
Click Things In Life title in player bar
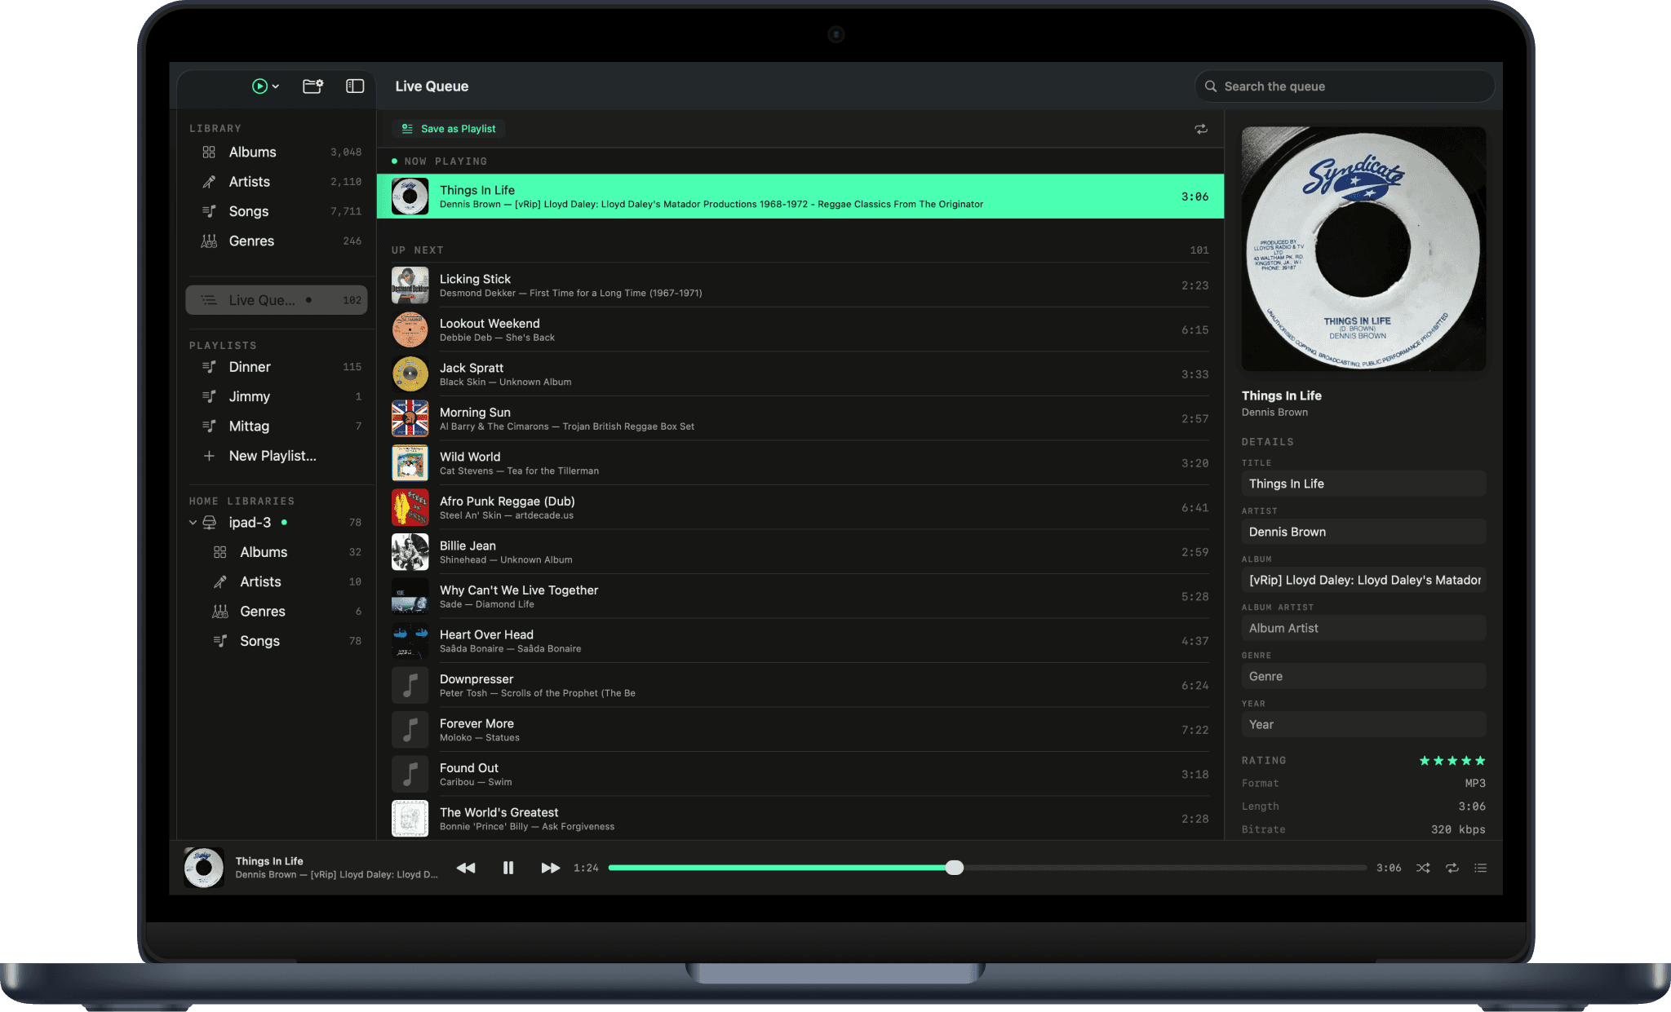click(x=269, y=861)
